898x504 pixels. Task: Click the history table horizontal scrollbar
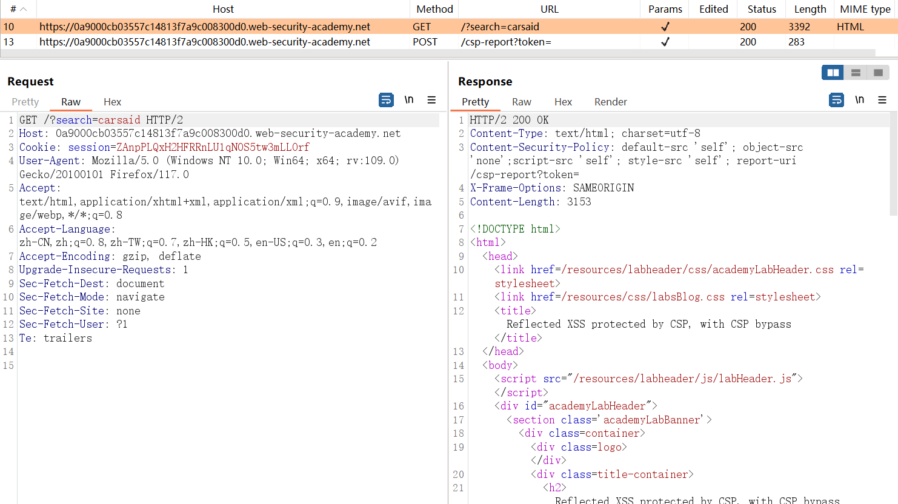coord(436,53)
